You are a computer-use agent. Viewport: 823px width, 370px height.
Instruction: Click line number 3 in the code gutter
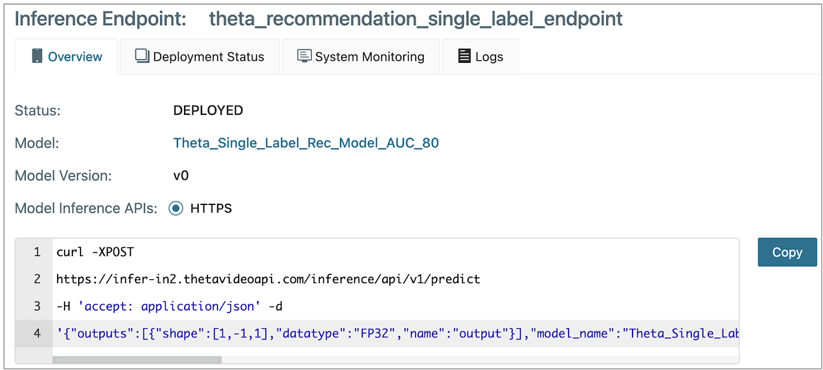pyautogui.click(x=37, y=306)
